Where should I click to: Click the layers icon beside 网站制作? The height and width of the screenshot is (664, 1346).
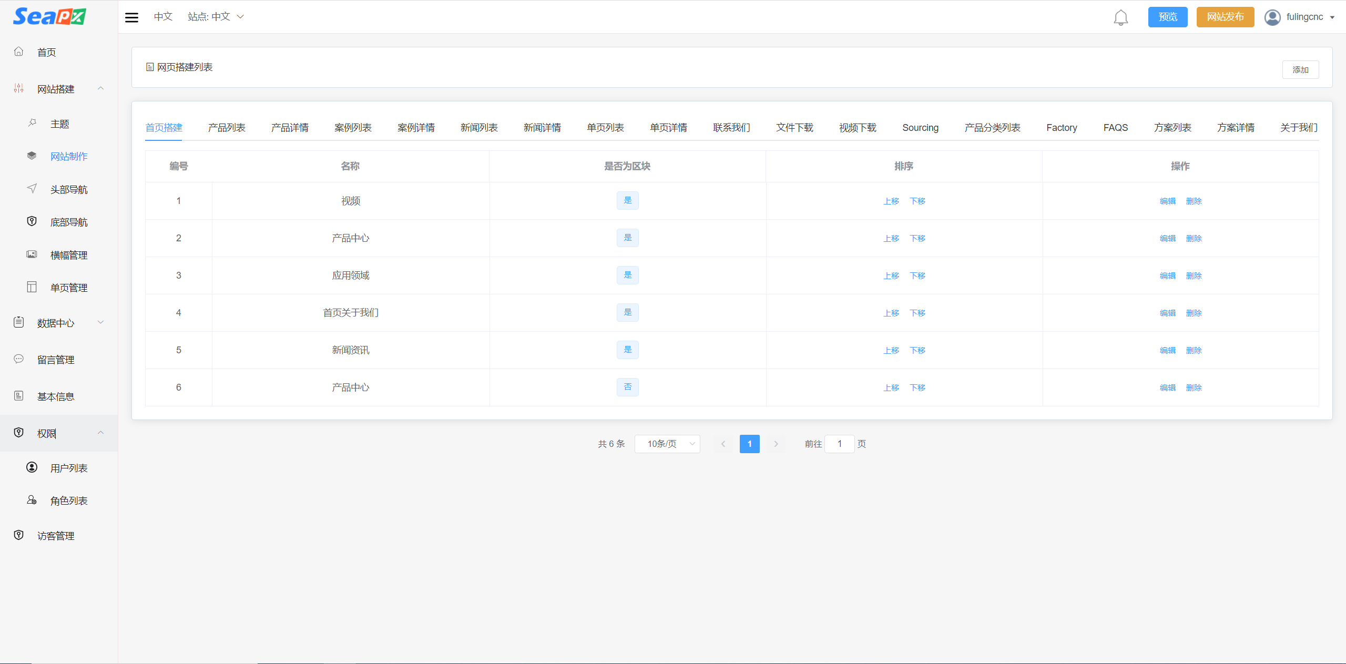(x=32, y=156)
